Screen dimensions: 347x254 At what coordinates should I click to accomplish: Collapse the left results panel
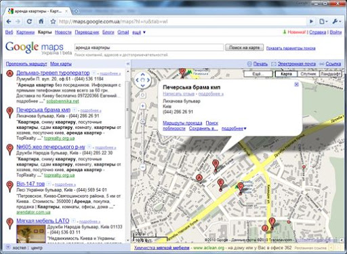[x=128, y=64]
